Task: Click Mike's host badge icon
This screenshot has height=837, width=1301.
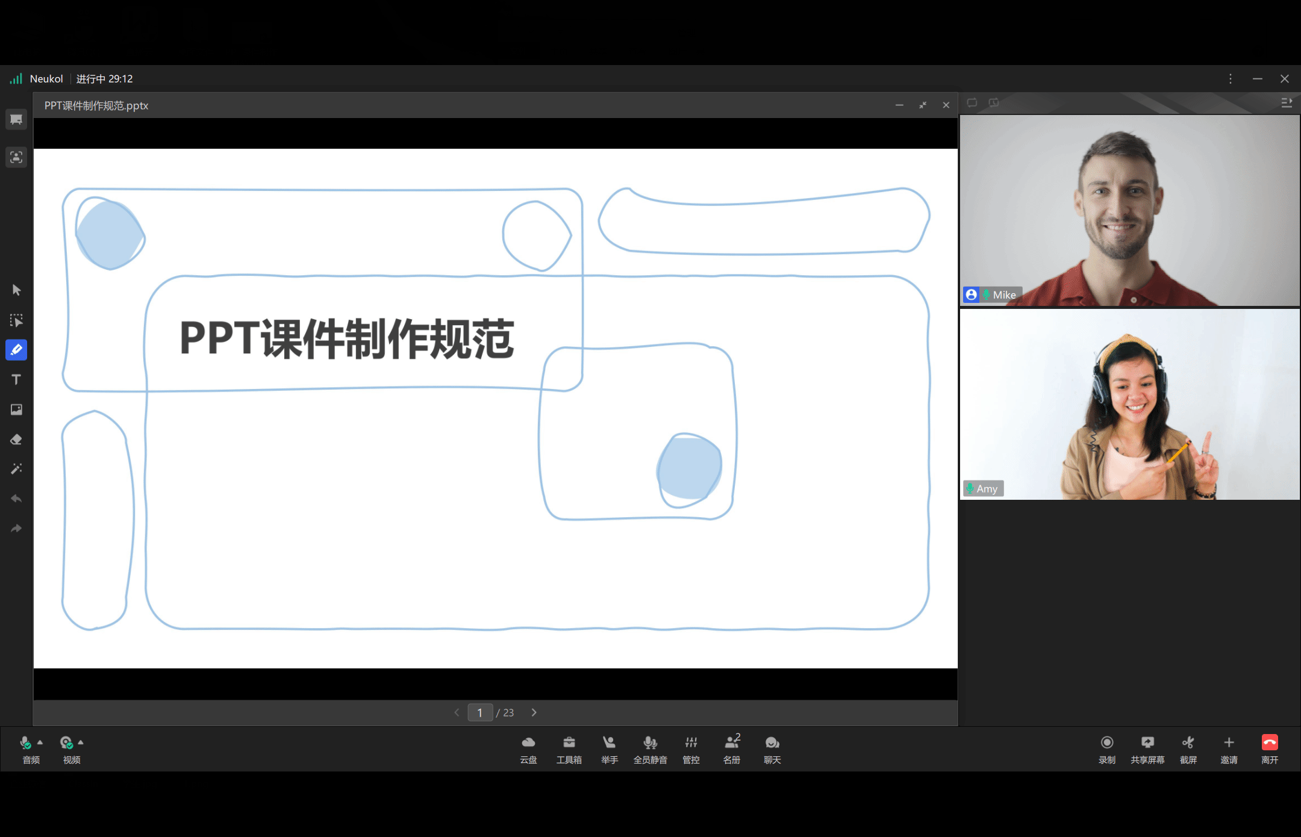Action: click(x=971, y=294)
